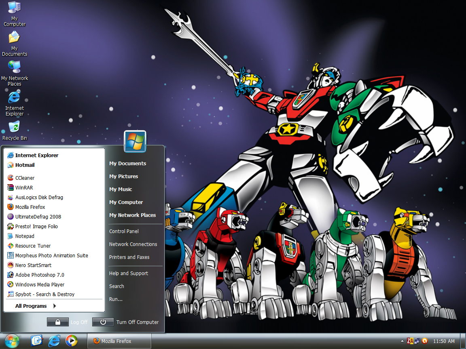
Task: Launch Resource Tuner
Action: pyautogui.click(x=54, y=246)
